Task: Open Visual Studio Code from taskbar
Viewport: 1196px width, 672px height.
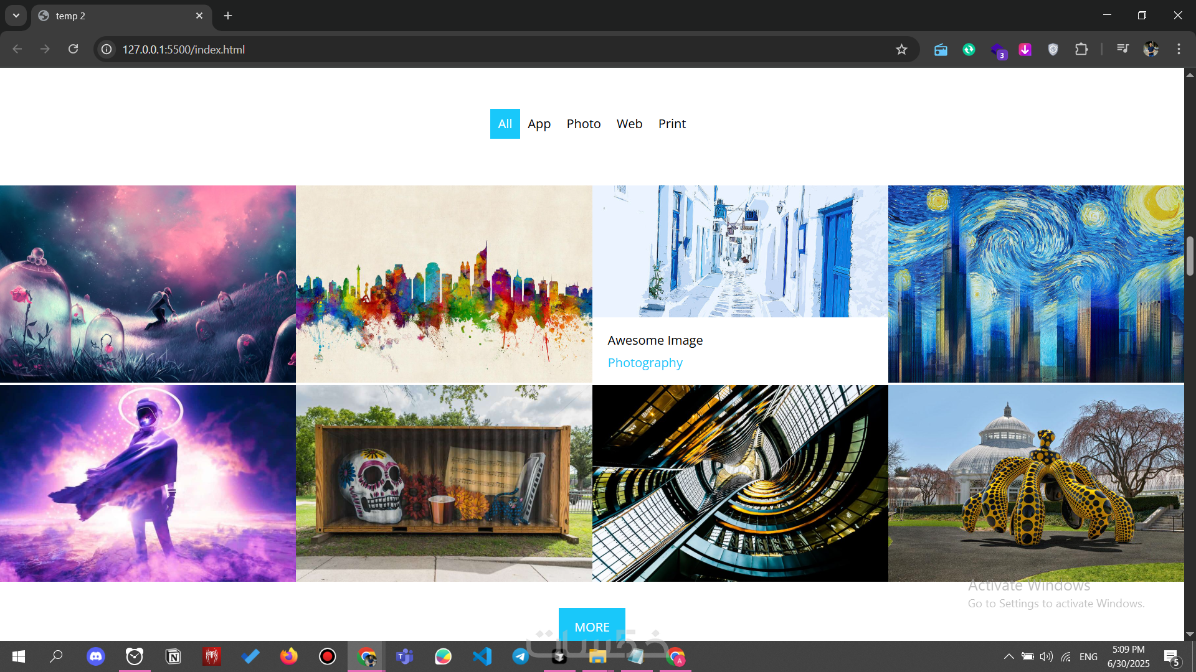Action: [x=482, y=656]
